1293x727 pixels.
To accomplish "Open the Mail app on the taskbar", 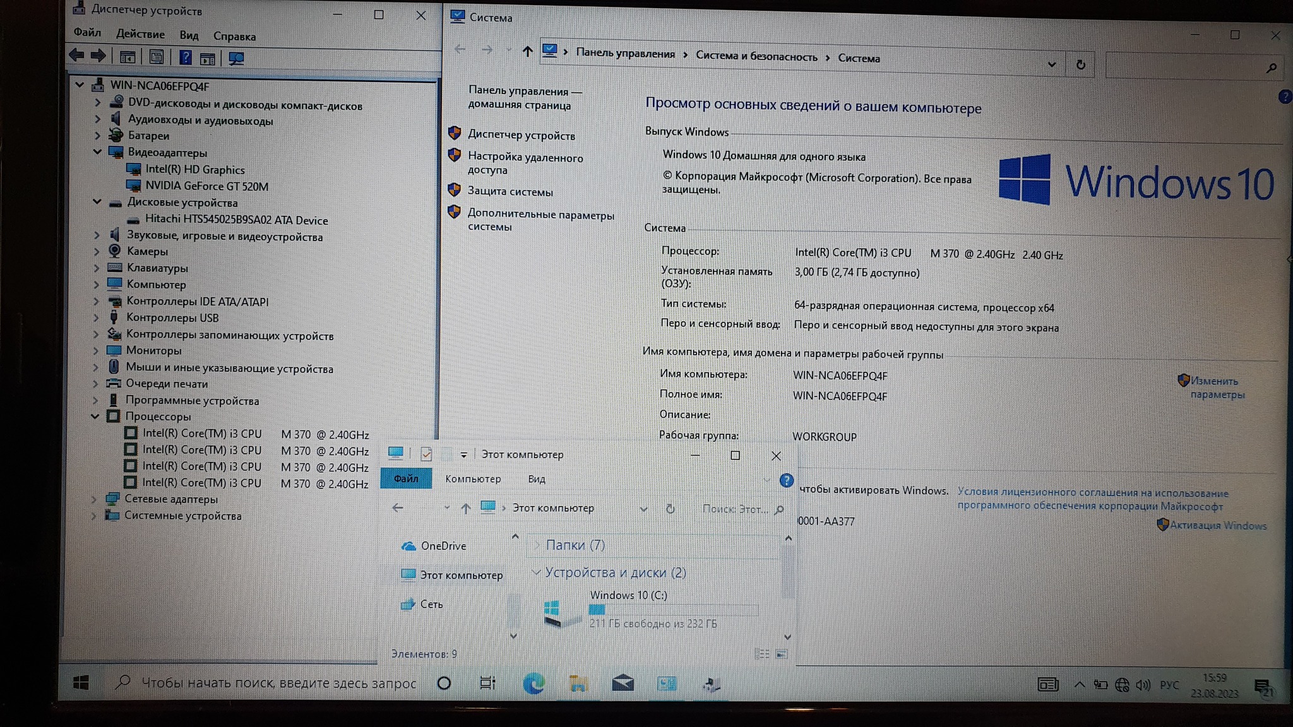I will coord(623,683).
